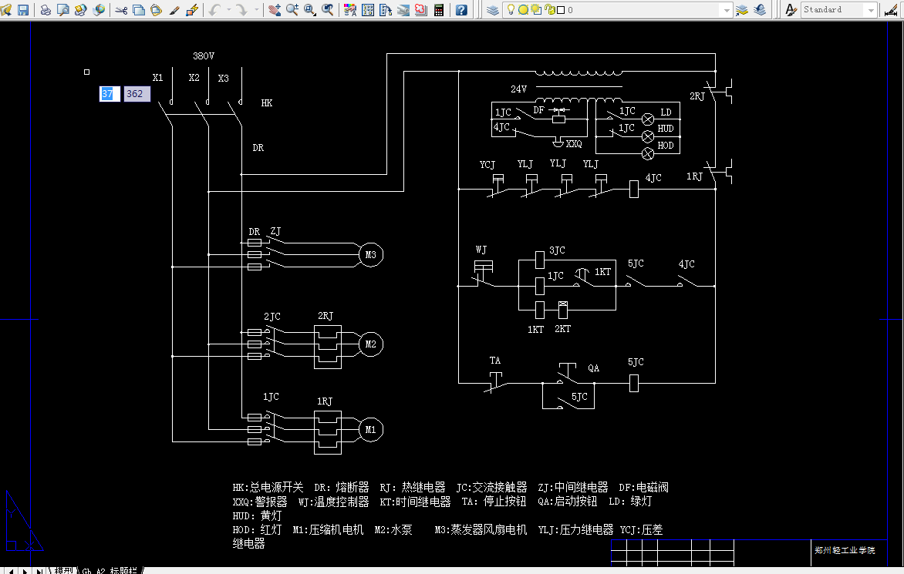Open the DesignCenter icon

tap(368, 10)
